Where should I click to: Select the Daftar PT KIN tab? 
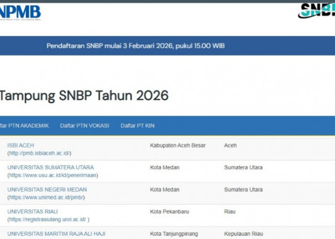click(138, 126)
